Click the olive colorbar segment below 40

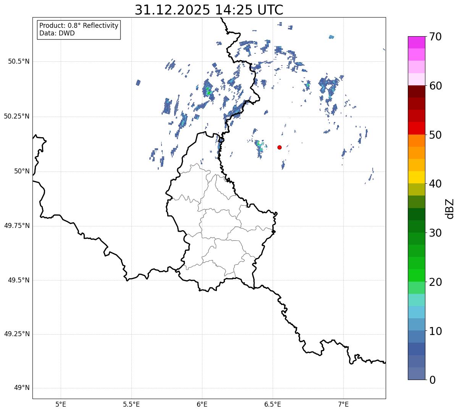(x=417, y=189)
